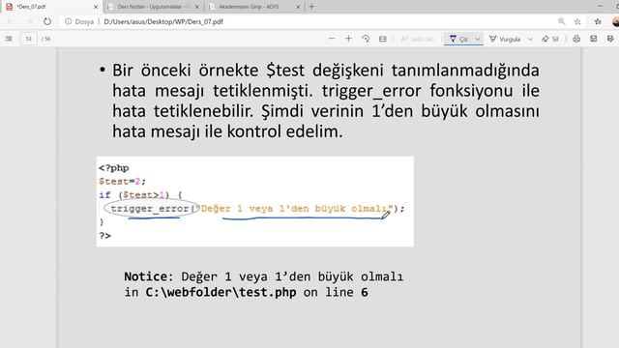This screenshot has width=619, height=348.
Task: Open the favorites list icon
Action: coord(598,21)
